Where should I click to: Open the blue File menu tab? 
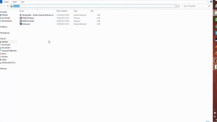pyautogui.click(x=1, y=2)
